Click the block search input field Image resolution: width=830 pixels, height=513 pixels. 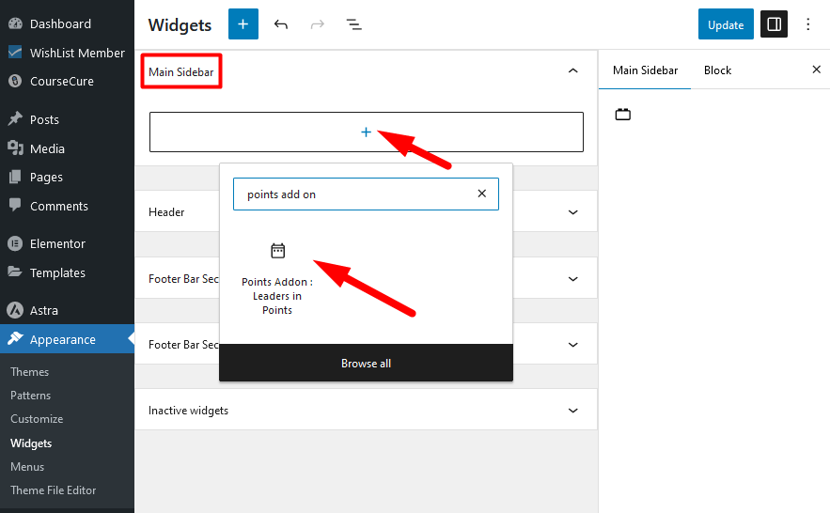[x=352, y=194]
